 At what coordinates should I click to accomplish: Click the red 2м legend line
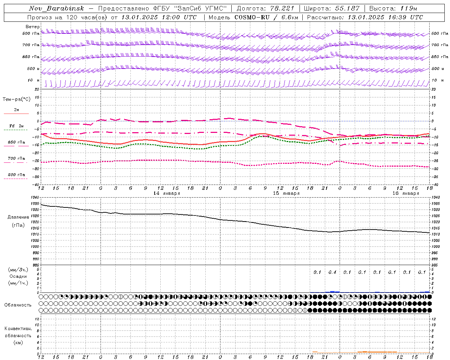click(16, 114)
